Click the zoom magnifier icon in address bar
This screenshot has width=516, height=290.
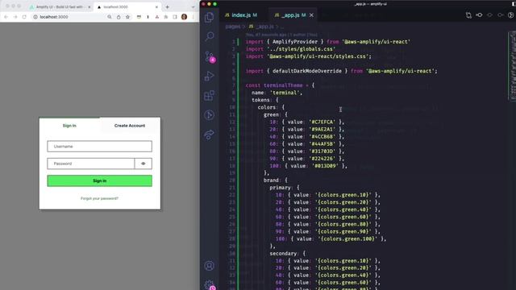[x=110, y=17]
